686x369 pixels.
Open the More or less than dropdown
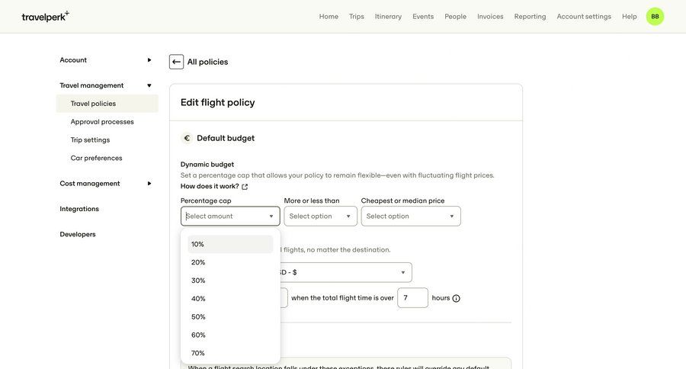pos(320,217)
